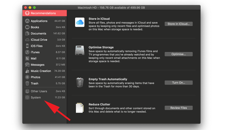This screenshot has width=231, height=130.
Task: Click the Trash bin sidebar icon
Action: point(27,83)
